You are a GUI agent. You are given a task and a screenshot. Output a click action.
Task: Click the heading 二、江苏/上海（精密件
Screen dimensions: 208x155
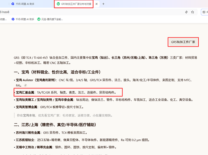55,125
